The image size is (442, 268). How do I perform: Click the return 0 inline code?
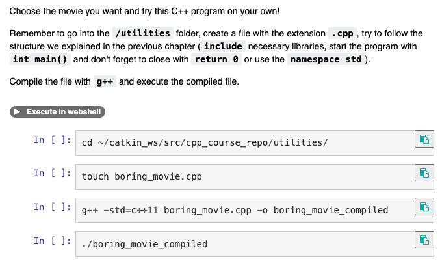click(216, 59)
